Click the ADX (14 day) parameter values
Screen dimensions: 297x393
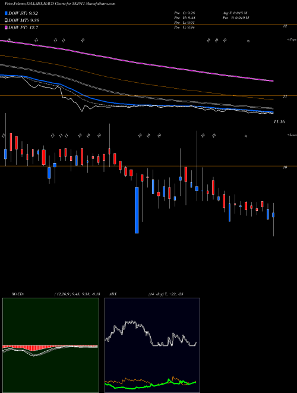(x=166, y=294)
